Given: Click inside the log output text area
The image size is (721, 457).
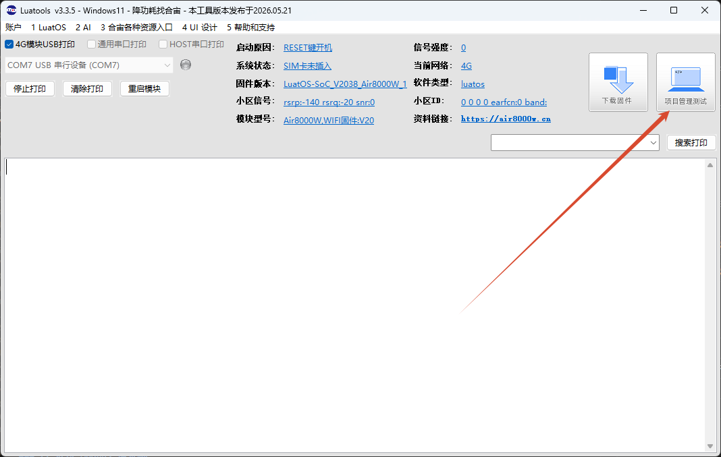Looking at the screenshot, I should coord(354,305).
